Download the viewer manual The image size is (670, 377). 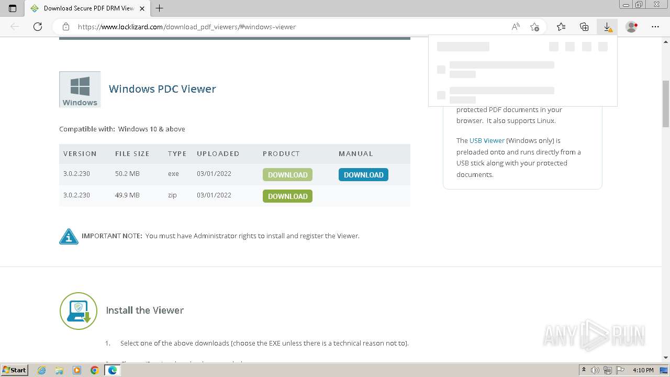pyautogui.click(x=363, y=175)
